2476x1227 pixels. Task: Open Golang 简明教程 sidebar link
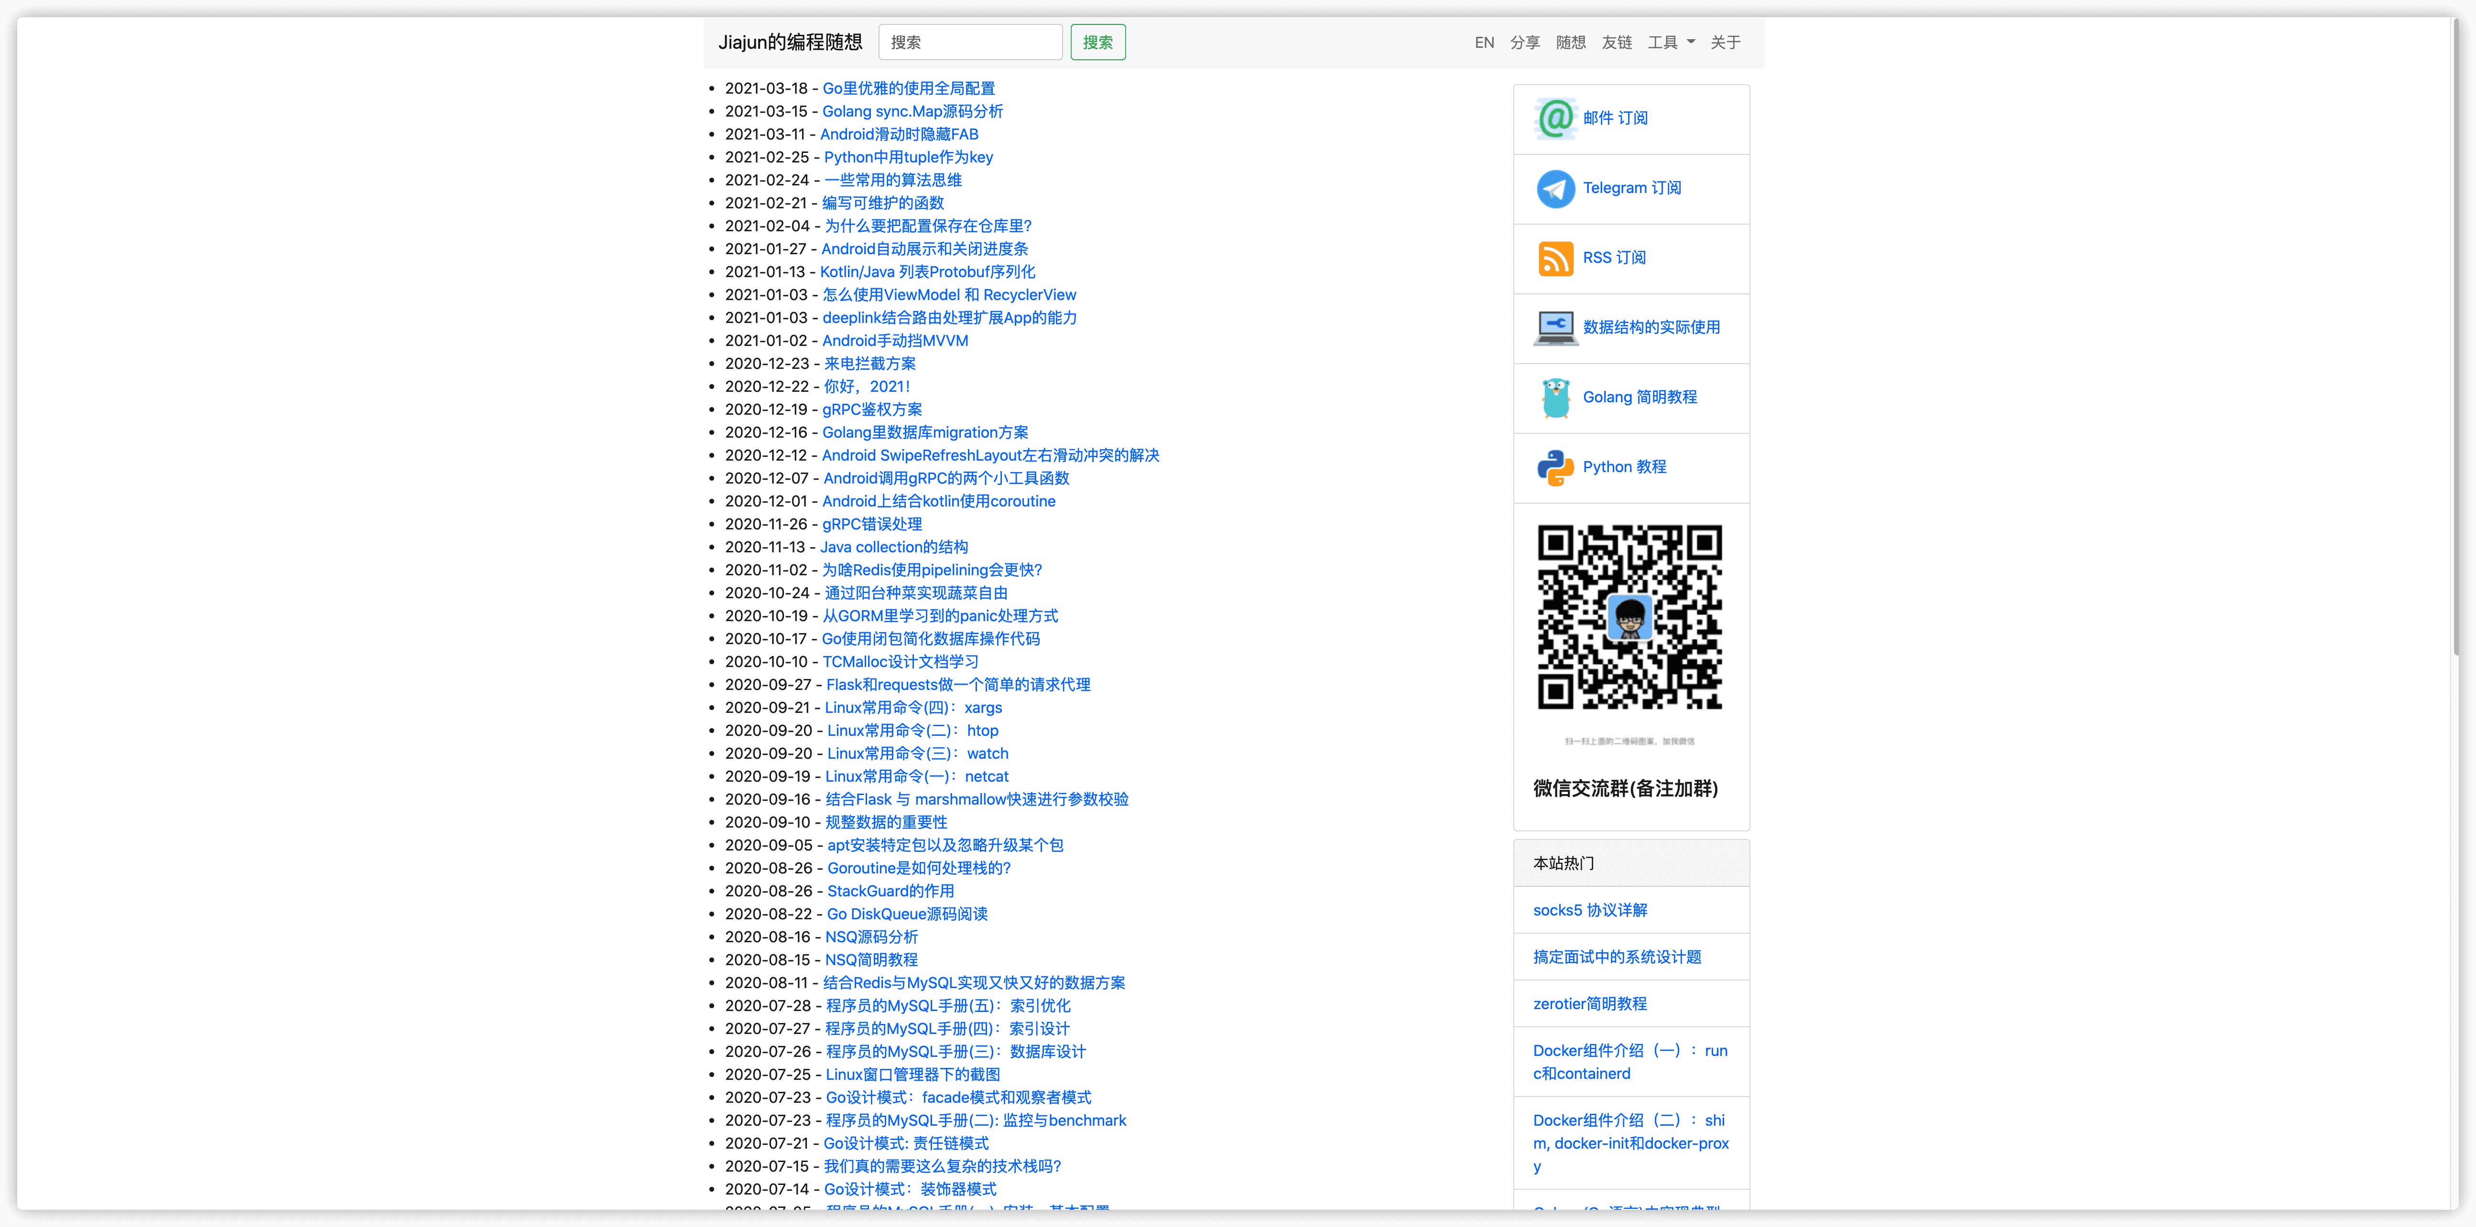point(1640,398)
